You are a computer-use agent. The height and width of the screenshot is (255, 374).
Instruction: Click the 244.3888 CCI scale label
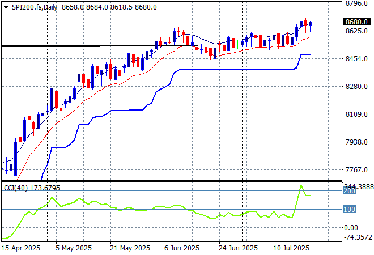click(x=359, y=186)
